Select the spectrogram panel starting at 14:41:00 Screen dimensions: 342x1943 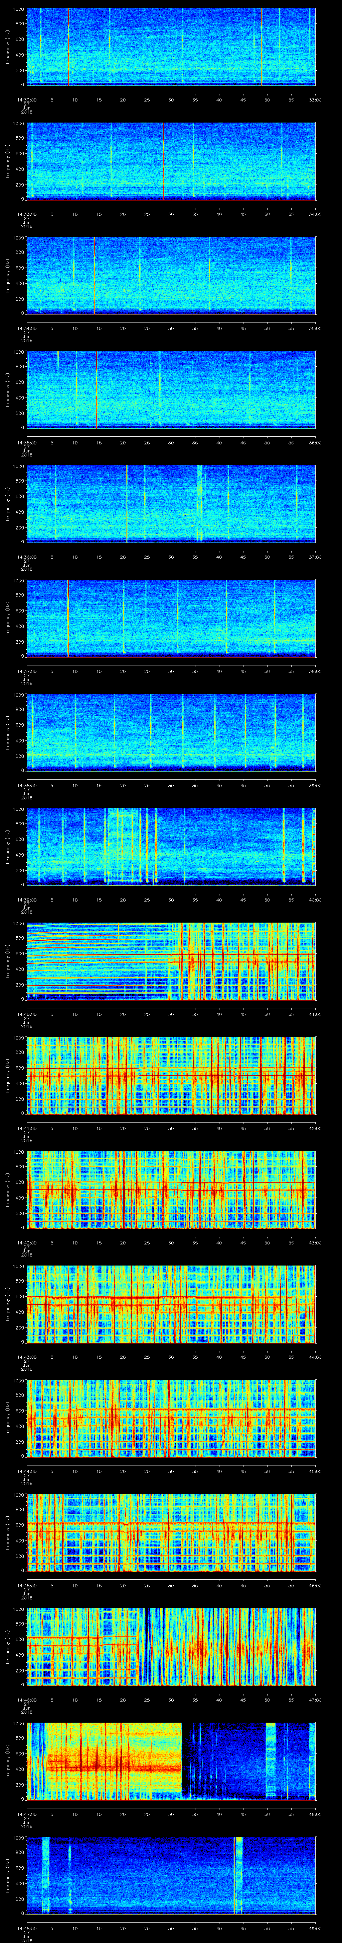pos(171,1075)
